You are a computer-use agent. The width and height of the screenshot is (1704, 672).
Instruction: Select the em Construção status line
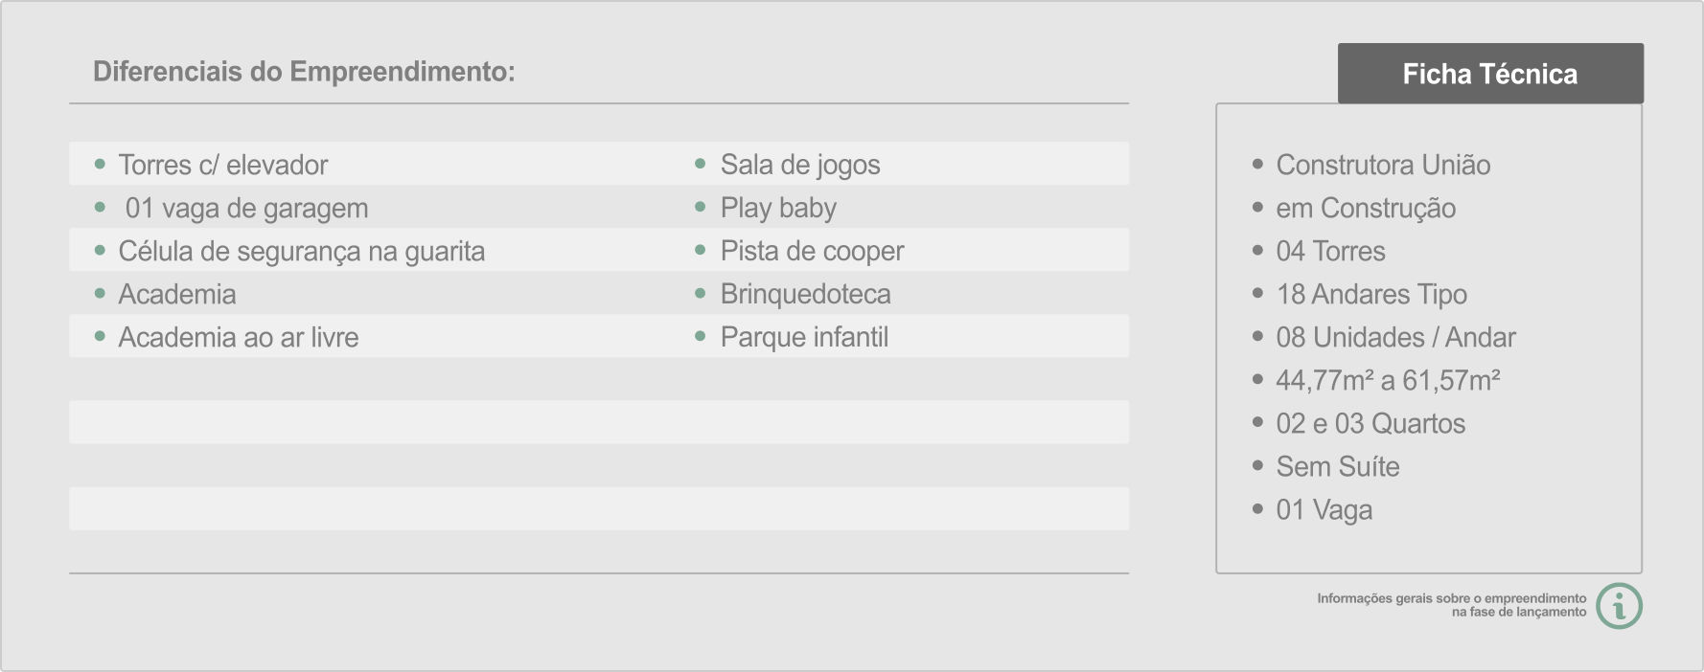pos(1366,208)
